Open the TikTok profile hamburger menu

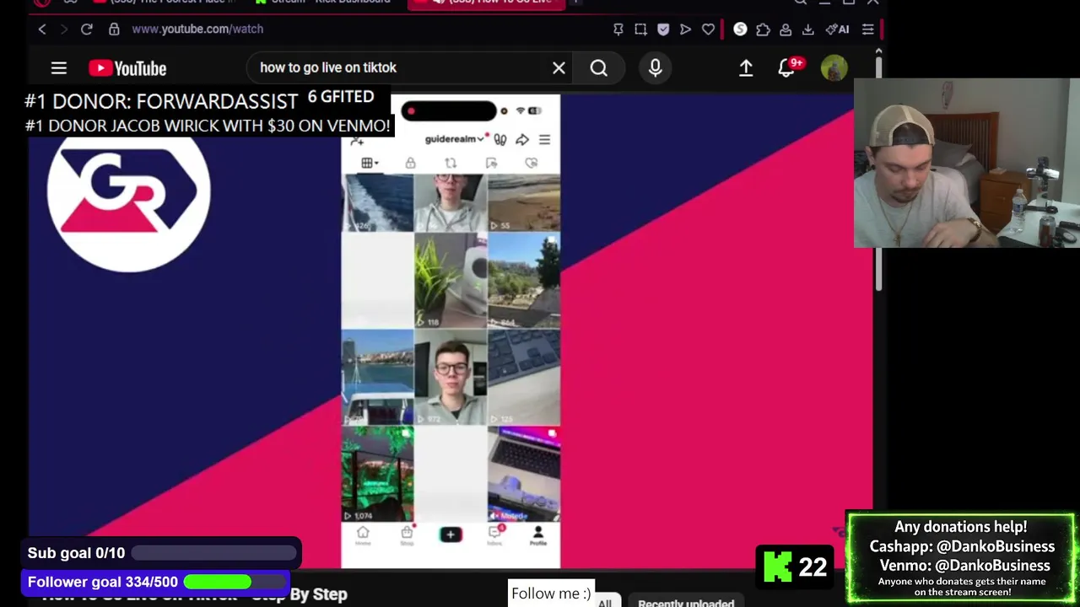tap(544, 140)
